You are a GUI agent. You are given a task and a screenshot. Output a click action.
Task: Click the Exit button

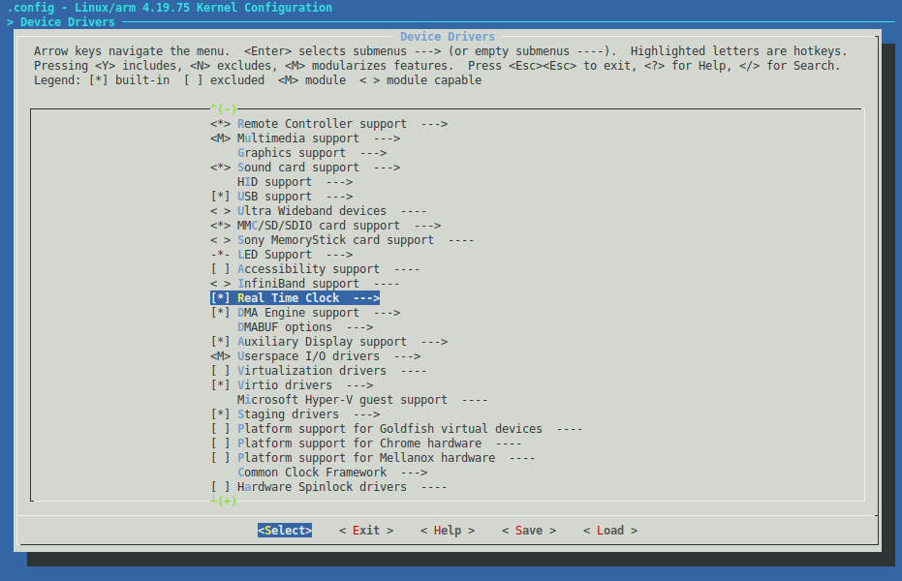tap(366, 531)
